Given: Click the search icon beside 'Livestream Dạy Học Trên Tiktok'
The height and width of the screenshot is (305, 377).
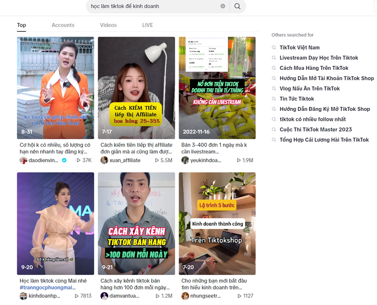Looking at the screenshot, I should [x=274, y=58].
